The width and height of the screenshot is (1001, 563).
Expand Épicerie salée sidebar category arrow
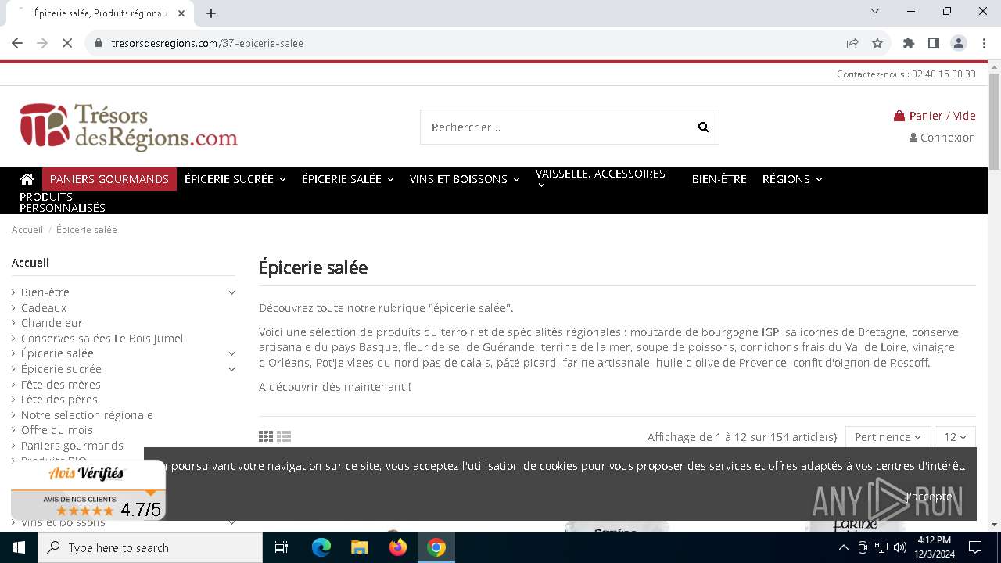pyautogui.click(x=231, y=353)
